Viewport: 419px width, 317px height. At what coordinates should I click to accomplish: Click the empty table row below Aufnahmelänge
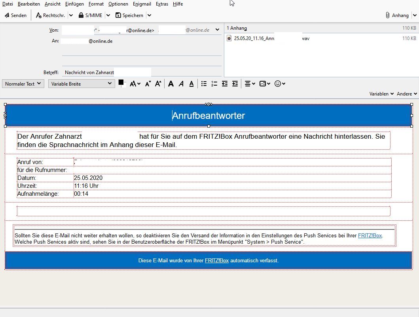click(203, 211)
